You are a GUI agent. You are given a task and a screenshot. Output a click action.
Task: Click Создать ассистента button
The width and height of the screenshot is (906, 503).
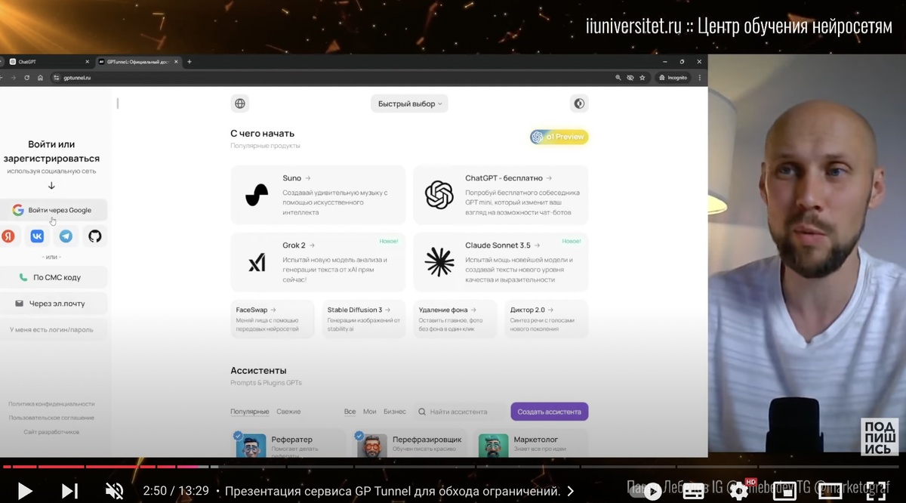(x=550, y=412)
